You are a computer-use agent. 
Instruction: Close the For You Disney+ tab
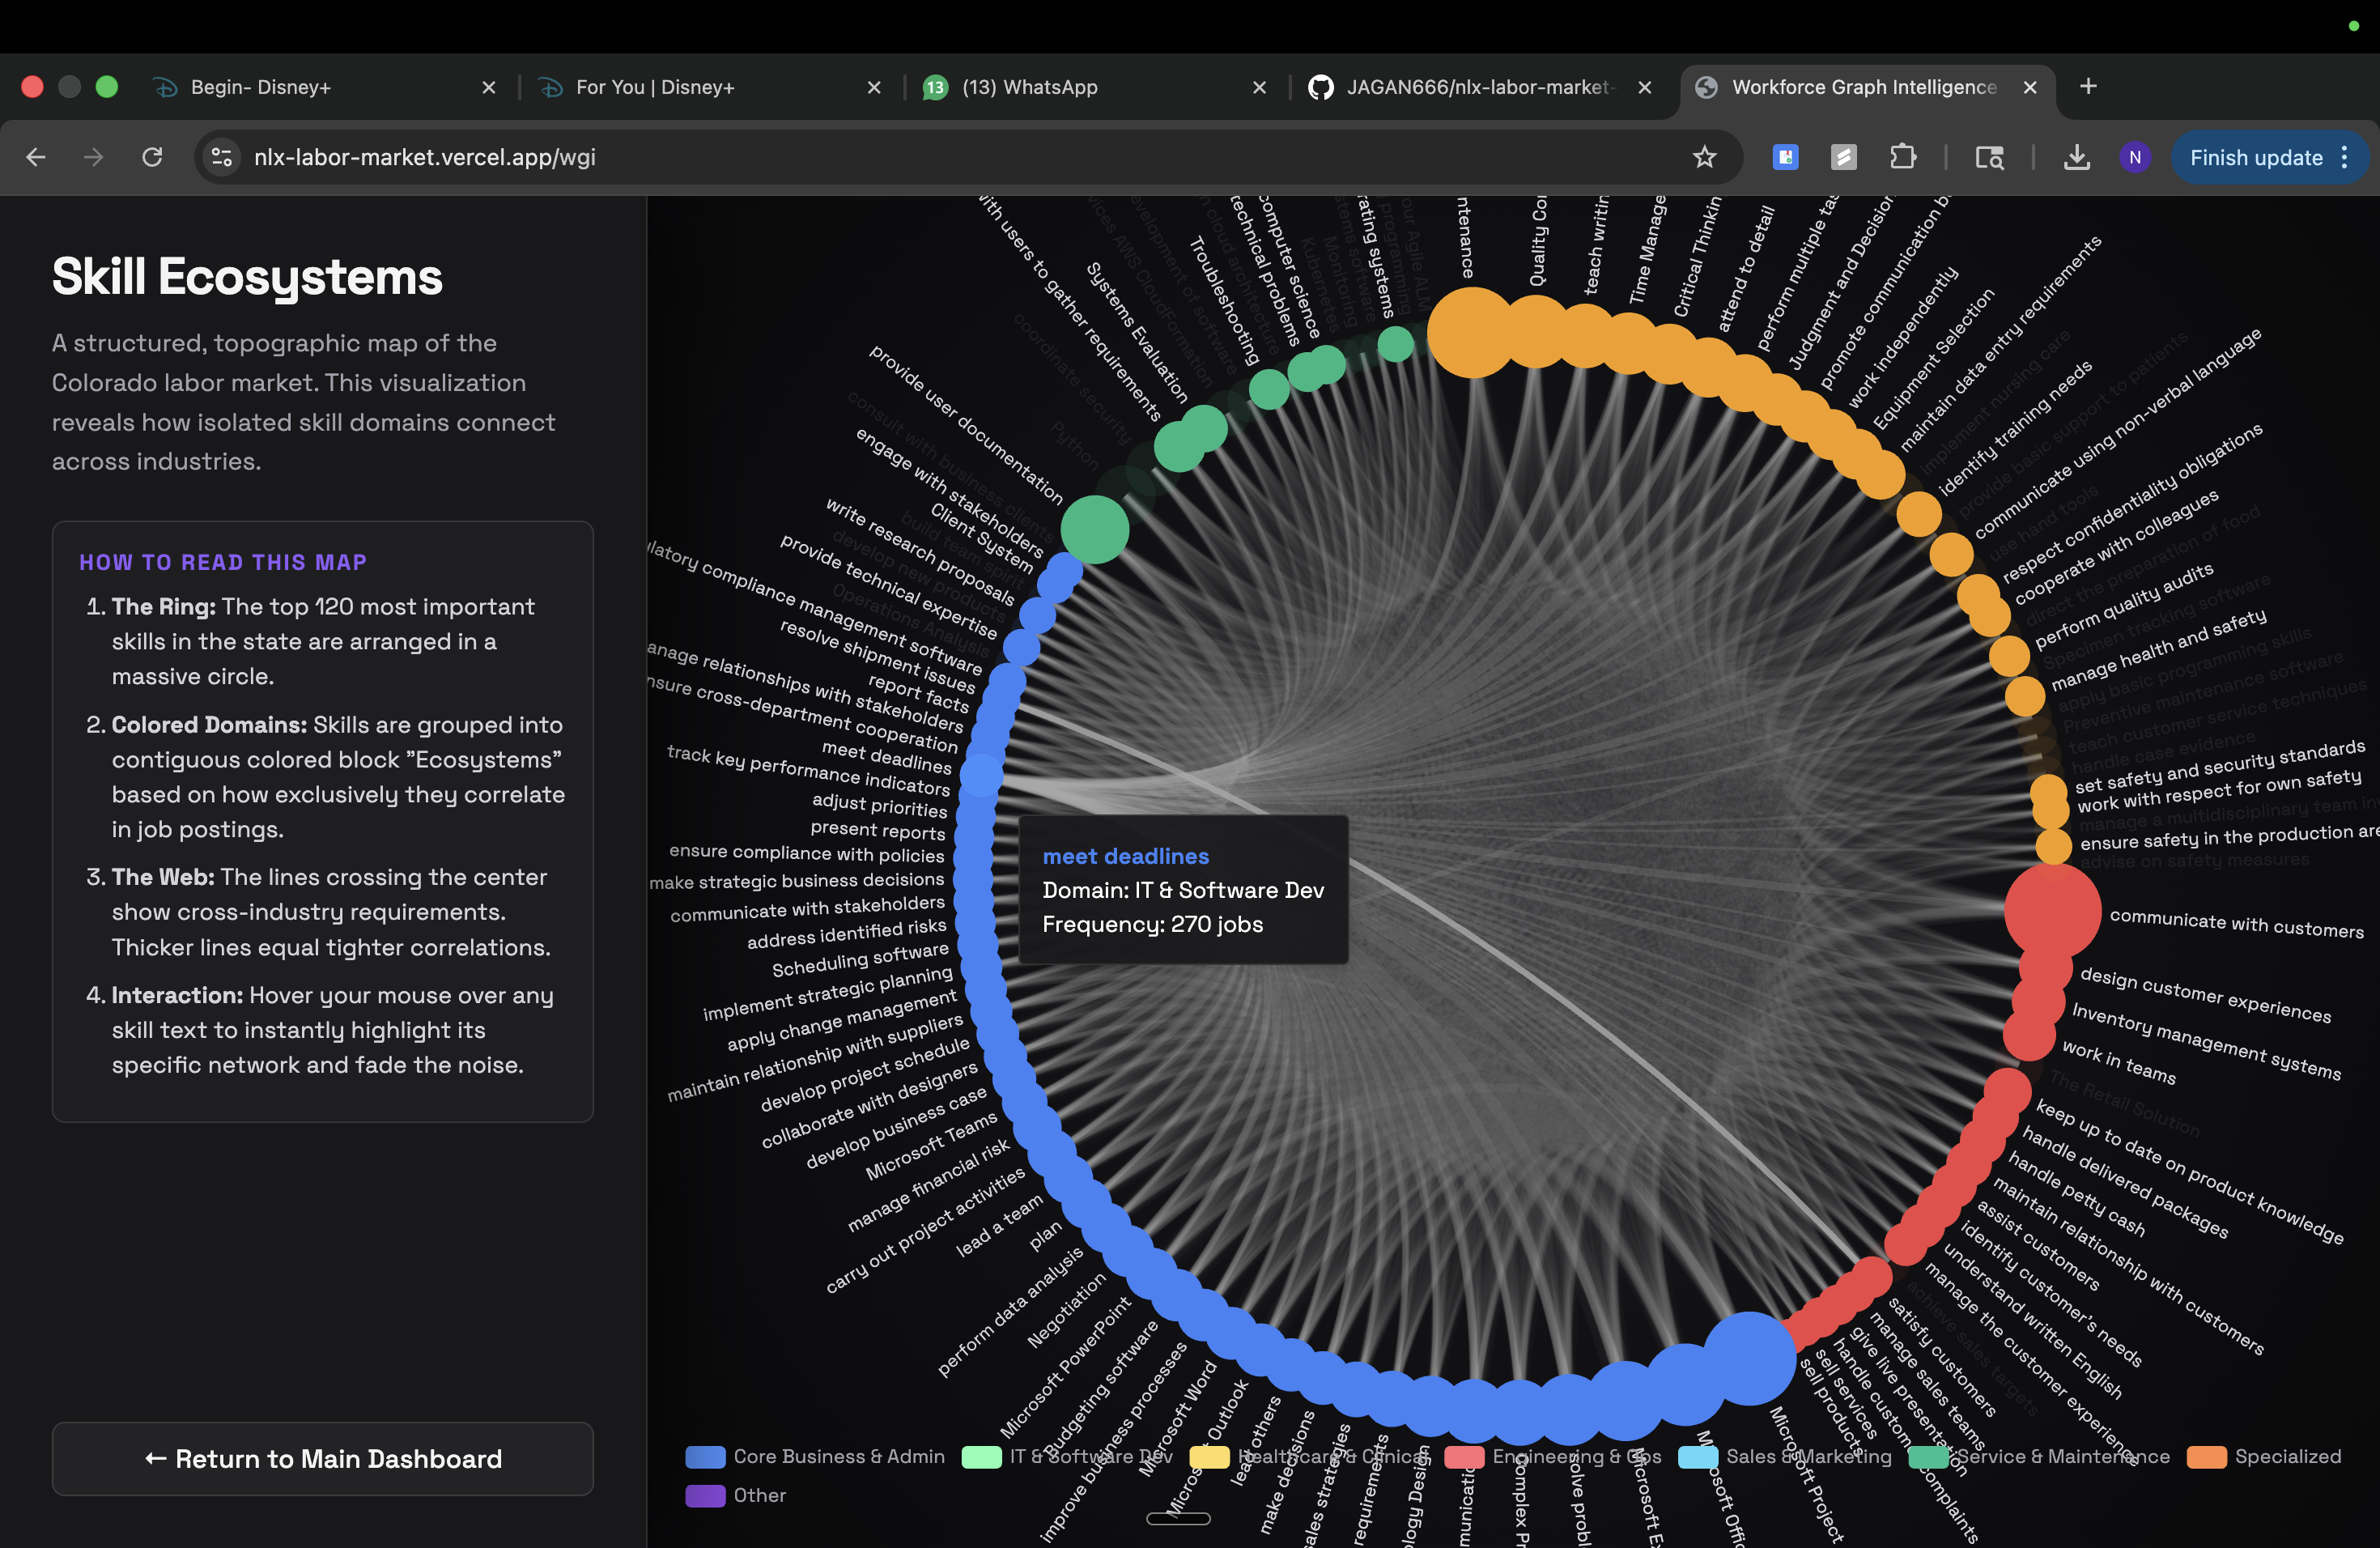[873, 87]
